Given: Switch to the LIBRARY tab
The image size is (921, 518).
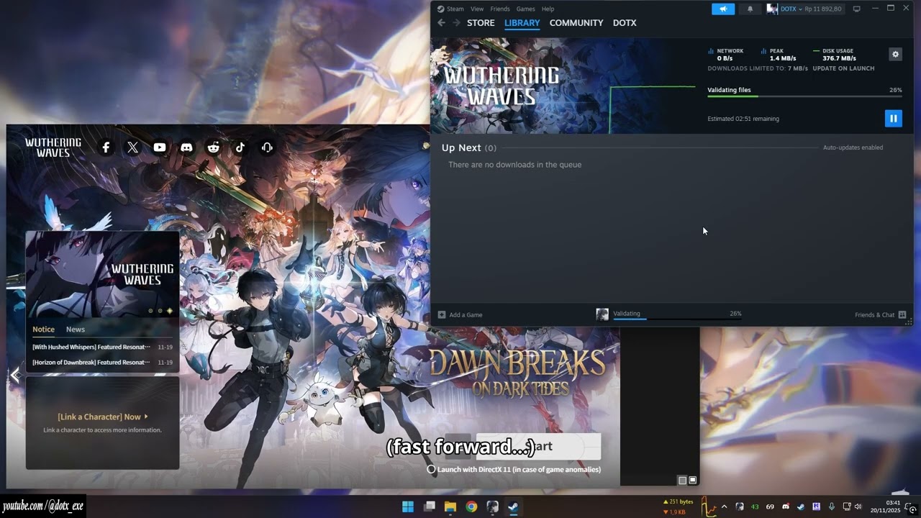Looking at the screenshot, I should tap(522, 23).
